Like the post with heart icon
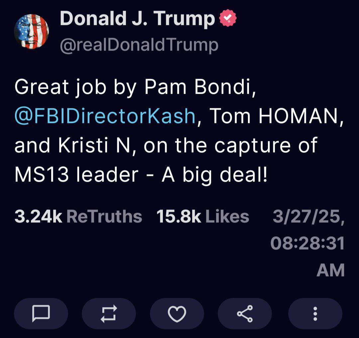 177,313
